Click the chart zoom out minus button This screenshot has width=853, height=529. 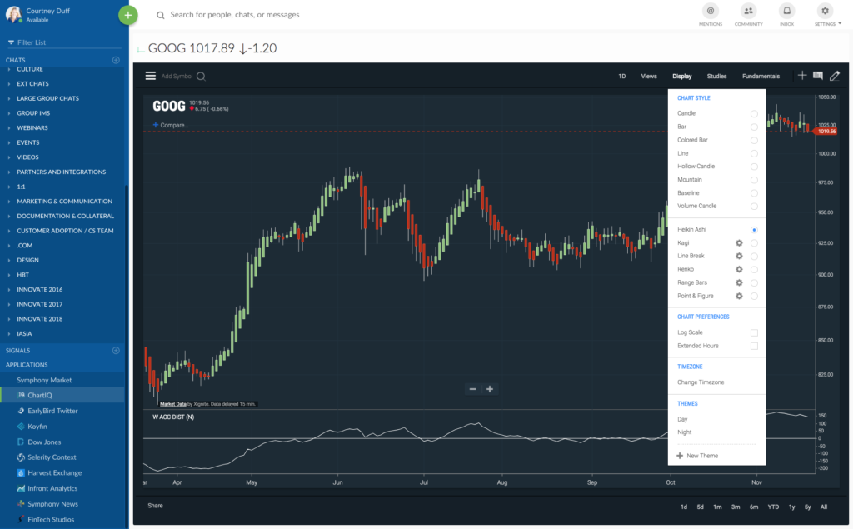(473, 389)
